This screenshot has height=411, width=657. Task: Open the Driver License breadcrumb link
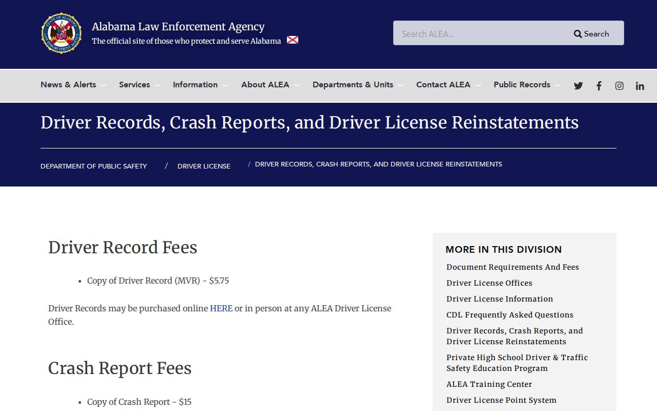204,166
